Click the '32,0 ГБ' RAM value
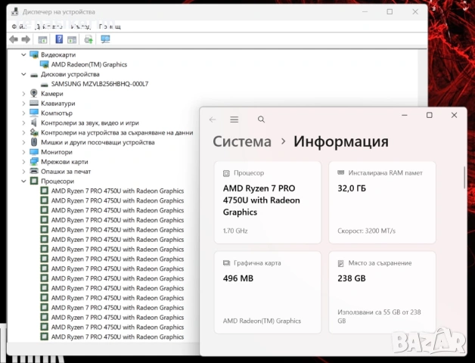Image resolution: width=475 pixels, height=363 pixels. 352,188
